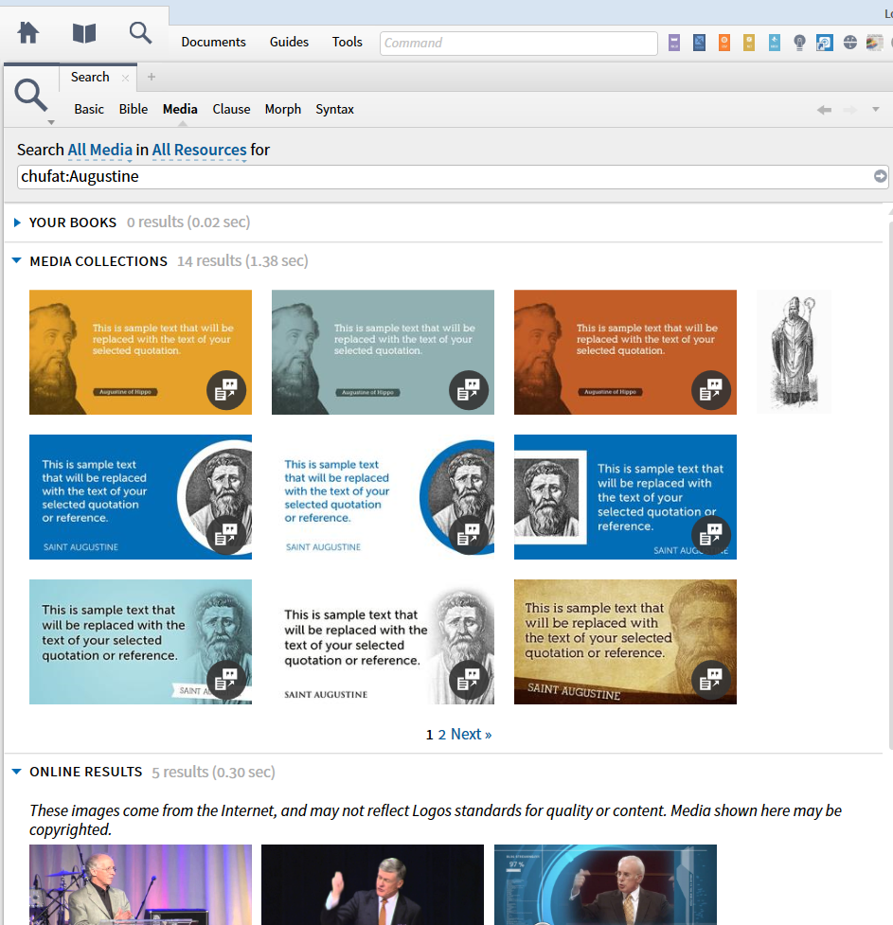This screenshot has height=925, width=893.
Task: Click the Next » results link
Action: click(471, 734)
